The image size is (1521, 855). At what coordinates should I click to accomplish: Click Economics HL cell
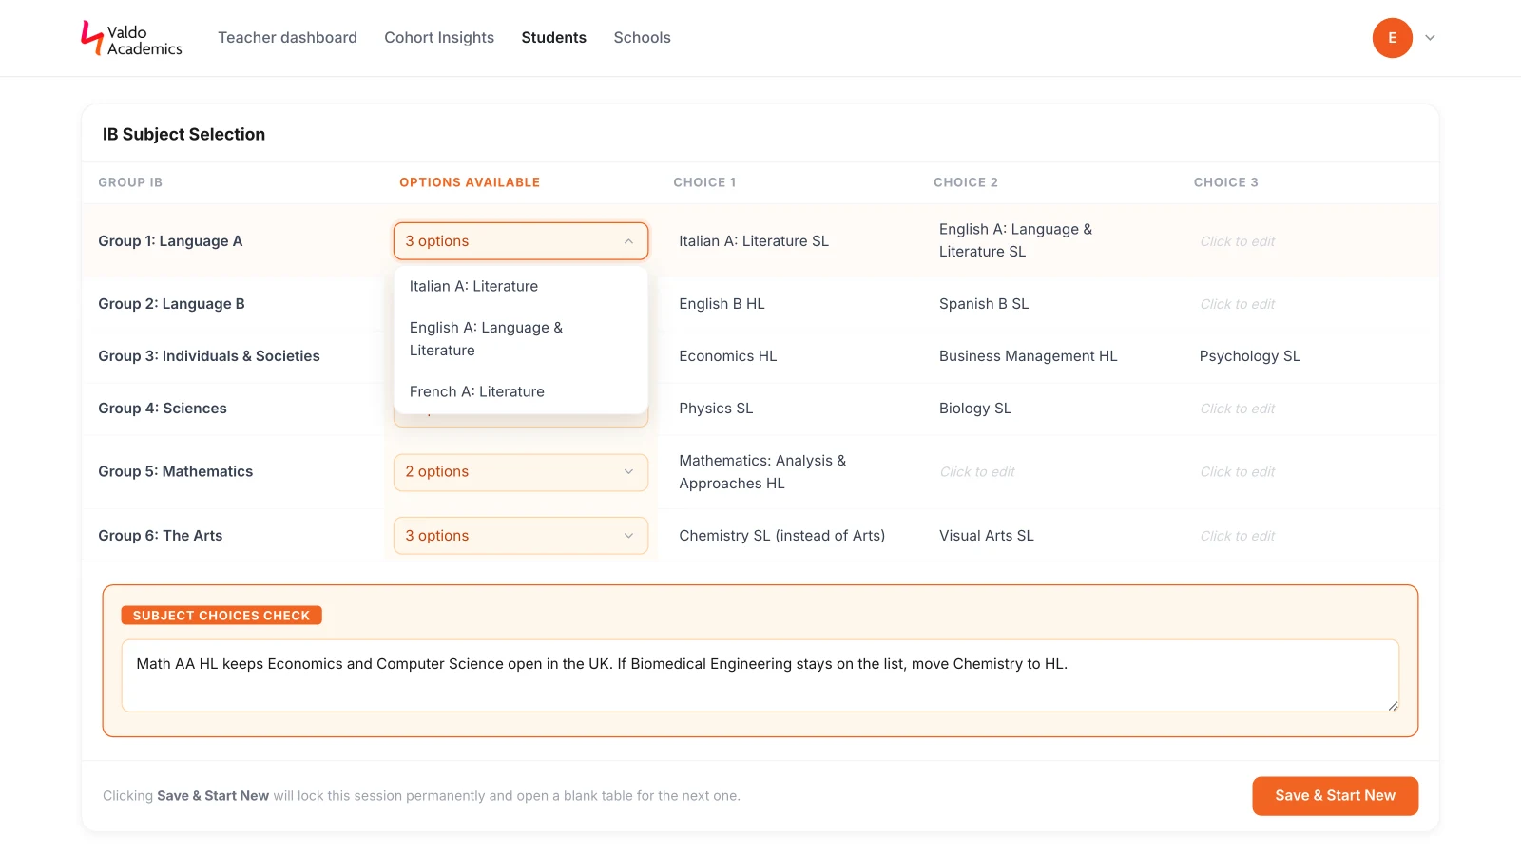click(x=728, y=356)
